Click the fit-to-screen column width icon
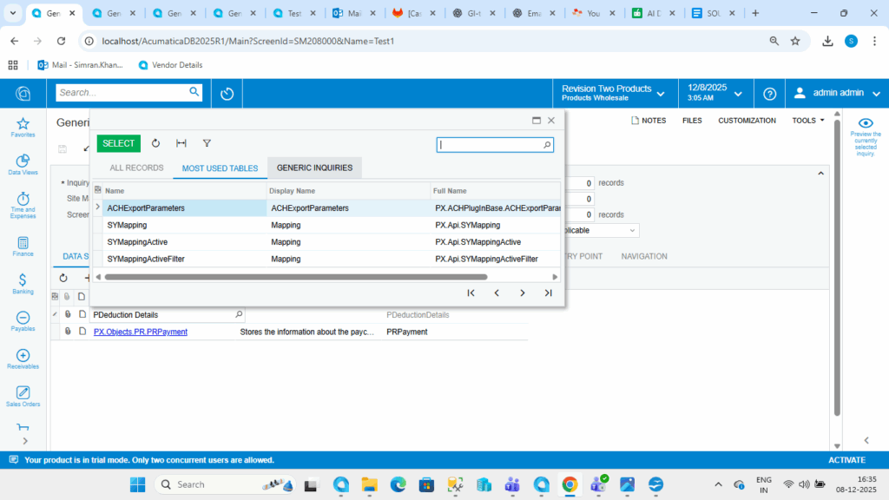Screen dimensions: 889x500 pyautogui.click(x=181, y=143)
